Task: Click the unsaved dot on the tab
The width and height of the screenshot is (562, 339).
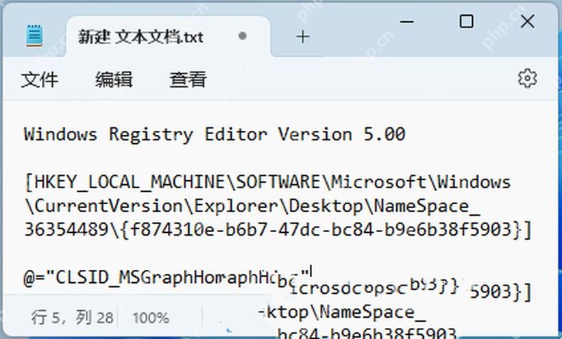Action: pyautogui.click(x=243, y=36)
